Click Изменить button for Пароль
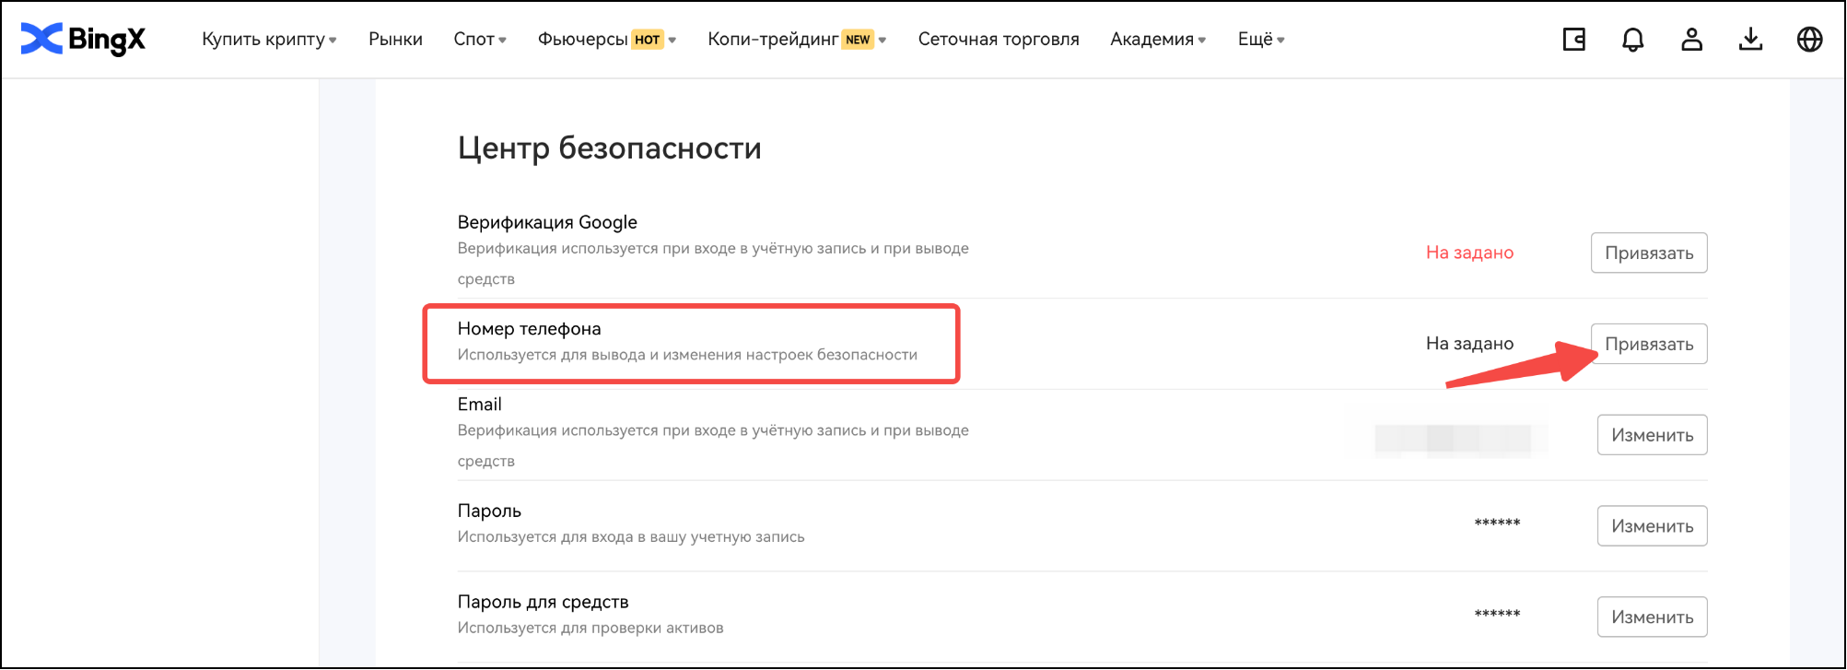1847x670 pixels. point(1652,526)
